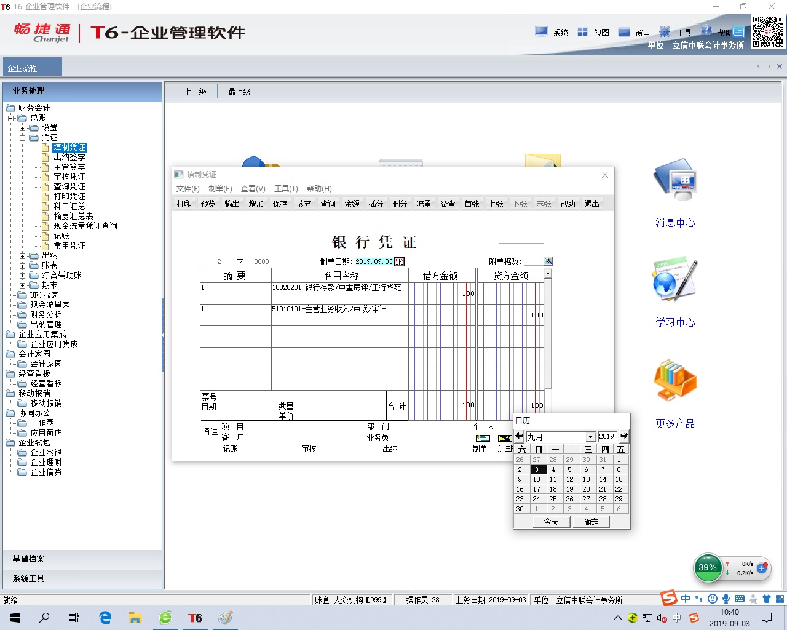Open the 制单(E) menu
Viewport: 787px width, 630px height.
220,189
